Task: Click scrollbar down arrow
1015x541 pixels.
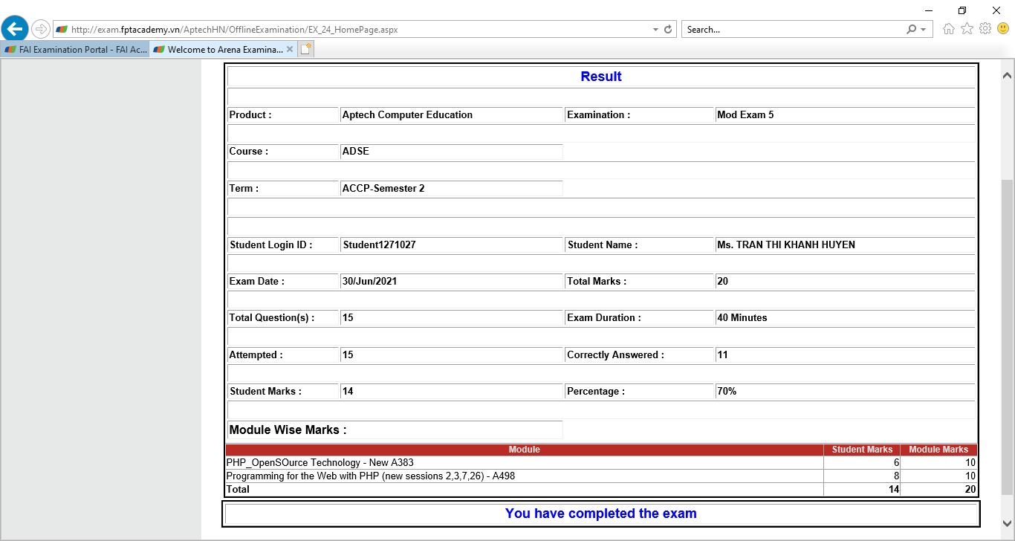Action: [x=1008, y=523]
